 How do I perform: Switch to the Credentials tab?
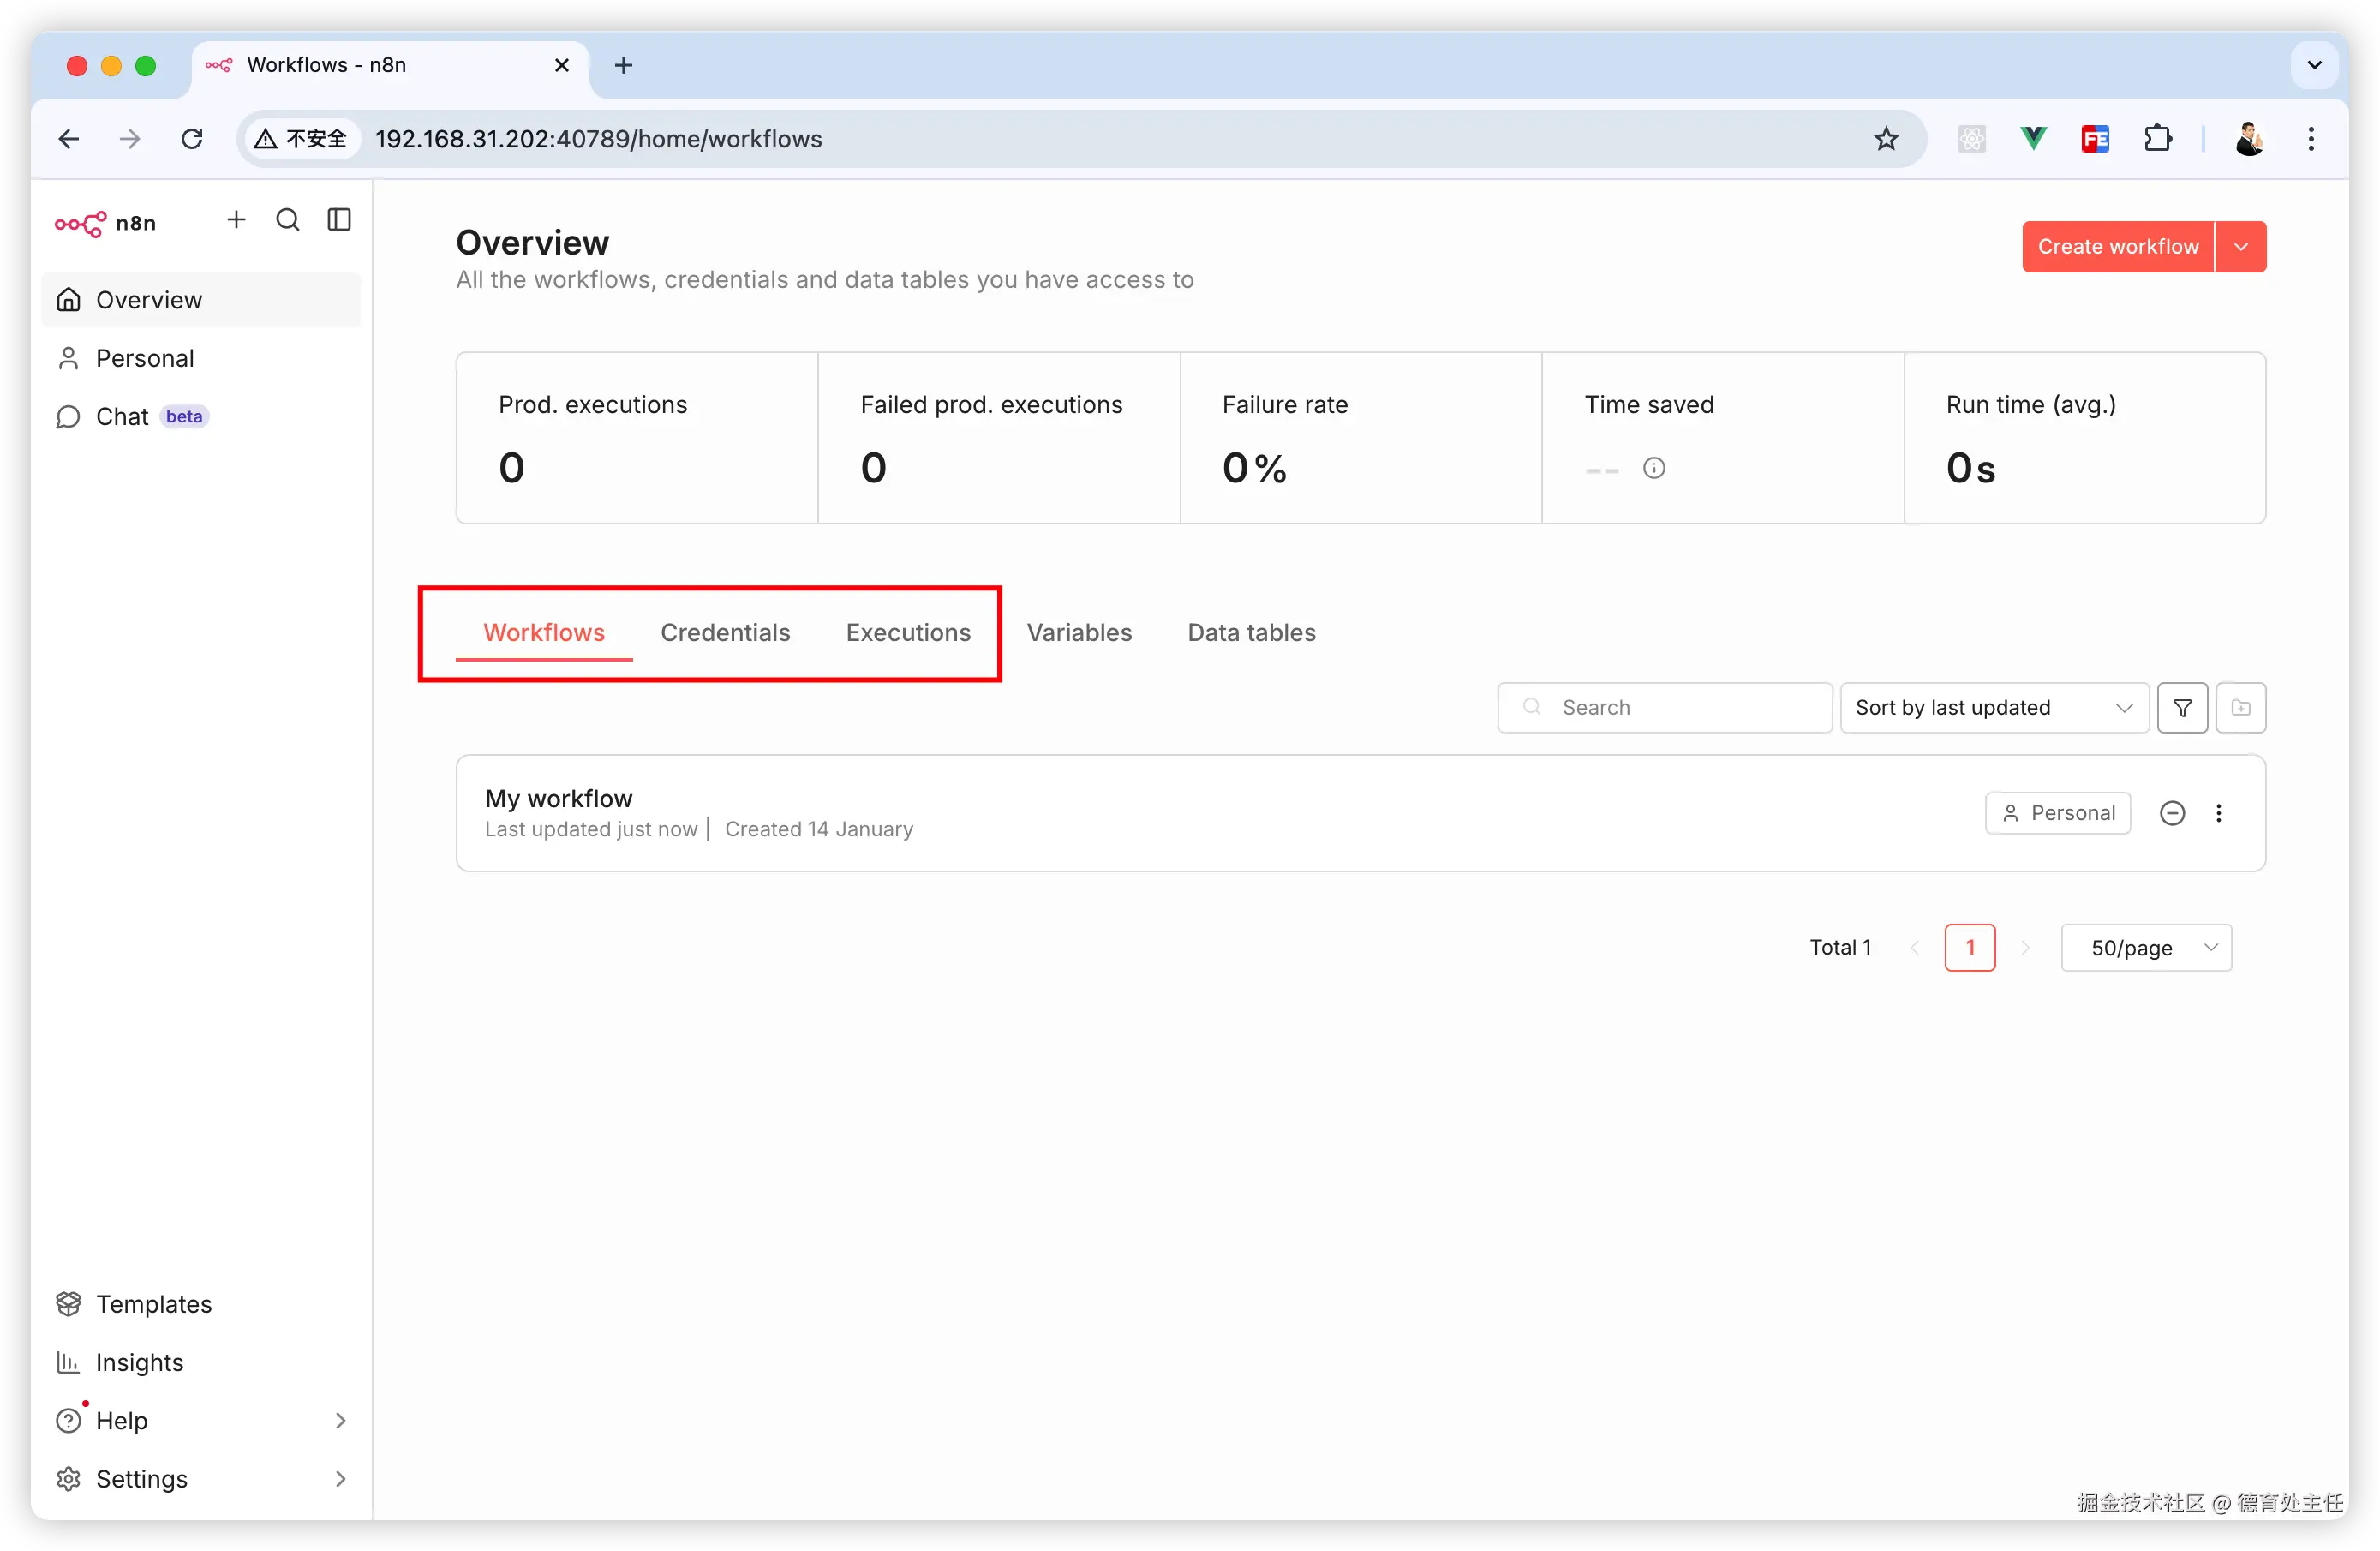tap(725, 633)
